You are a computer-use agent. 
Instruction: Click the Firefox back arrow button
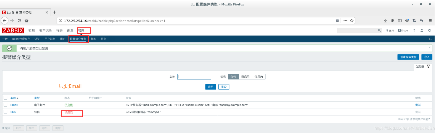click(5, 21)
